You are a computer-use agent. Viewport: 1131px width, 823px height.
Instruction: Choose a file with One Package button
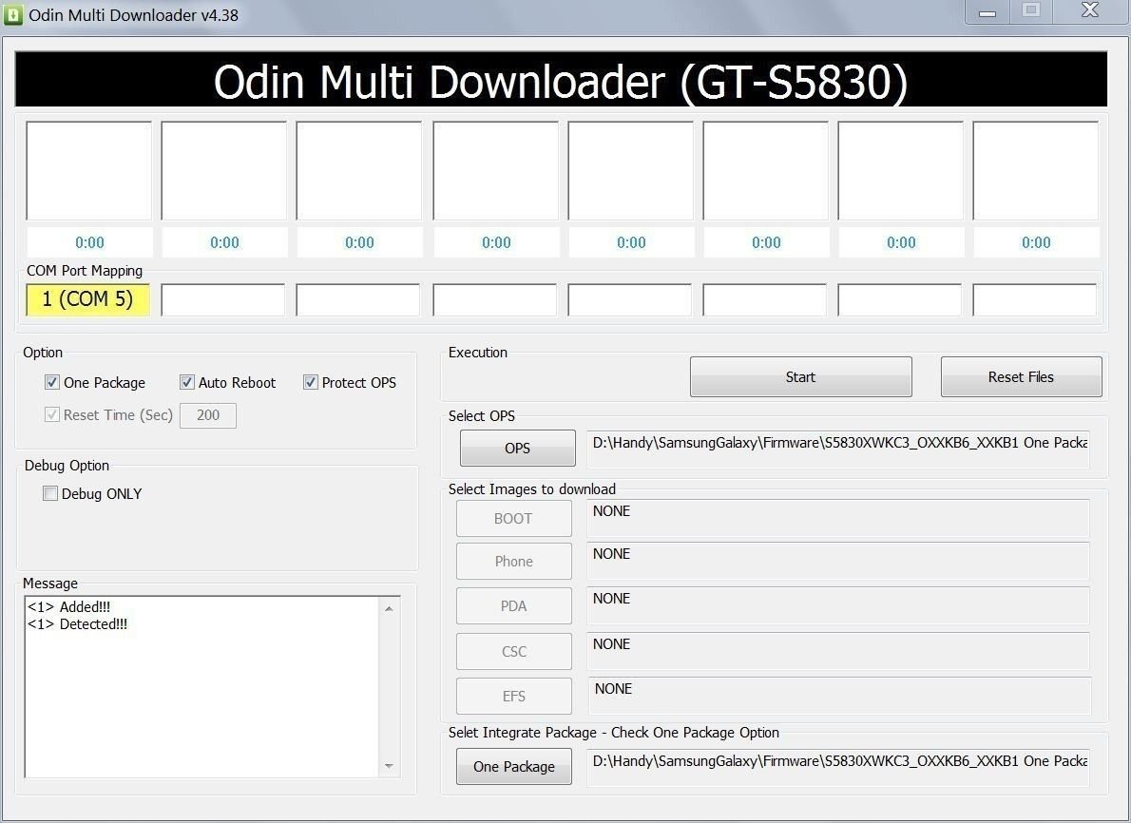(x=513, y=766)
